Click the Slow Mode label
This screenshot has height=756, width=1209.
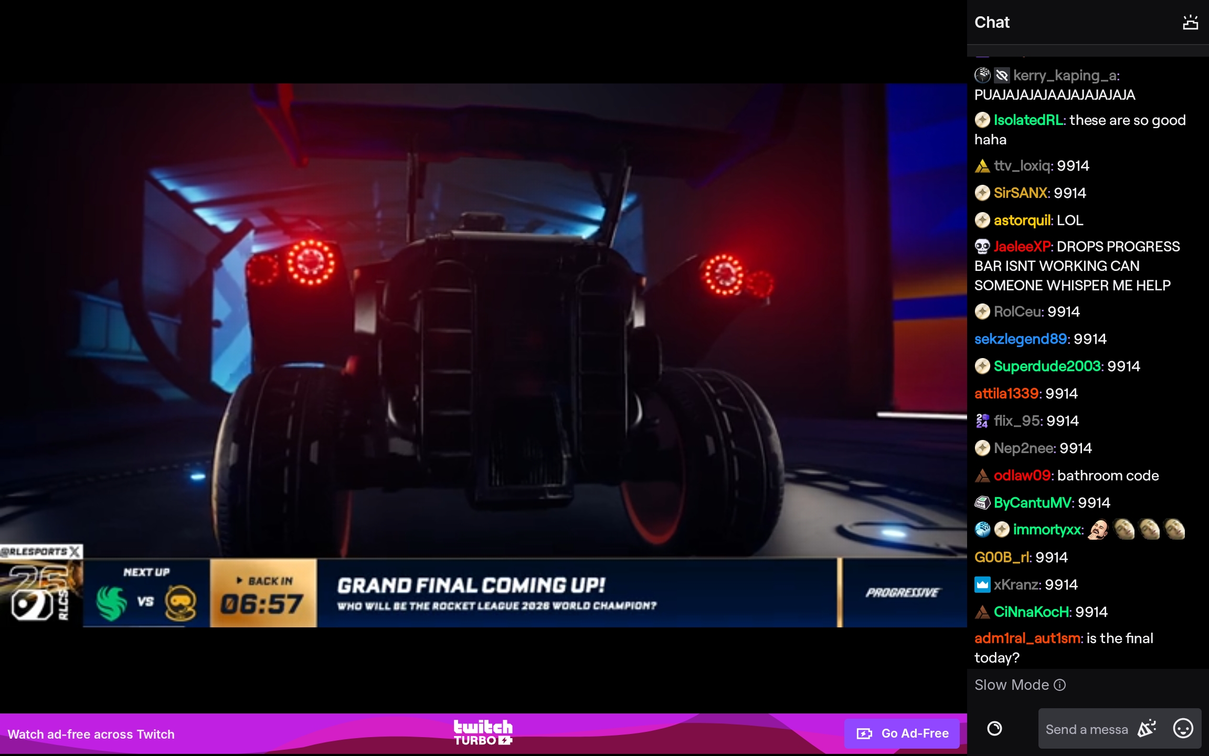tap(1012, 685)
